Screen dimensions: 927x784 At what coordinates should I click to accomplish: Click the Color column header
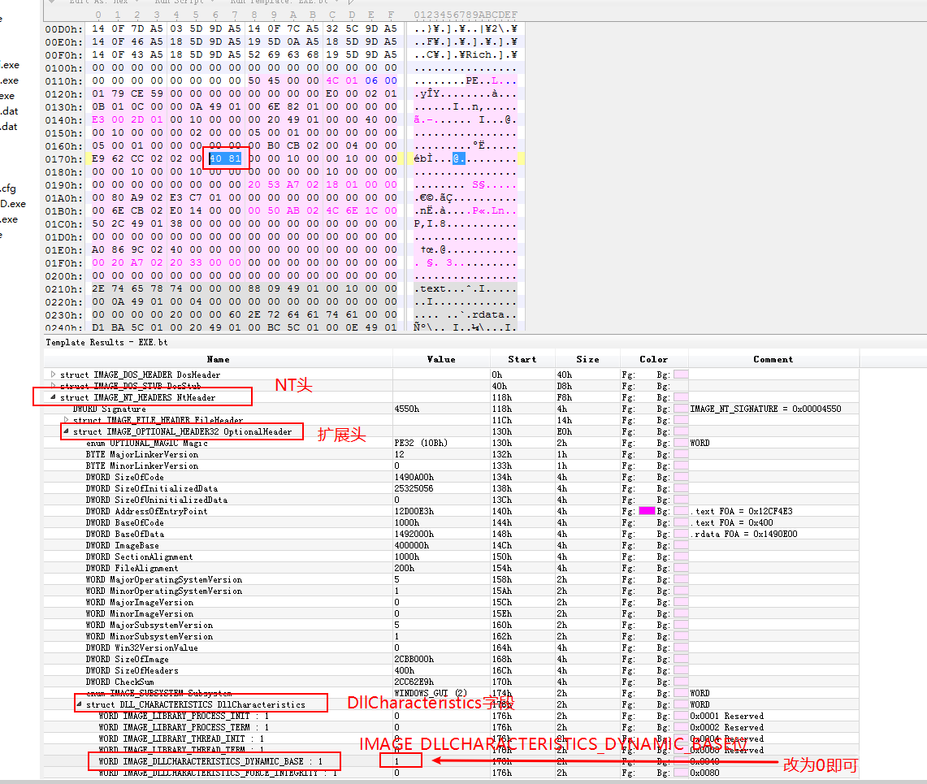(x=653, y=359)
